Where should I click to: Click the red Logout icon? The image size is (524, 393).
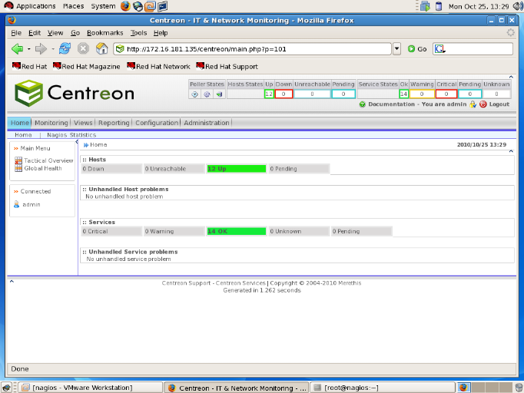point(483,104)
